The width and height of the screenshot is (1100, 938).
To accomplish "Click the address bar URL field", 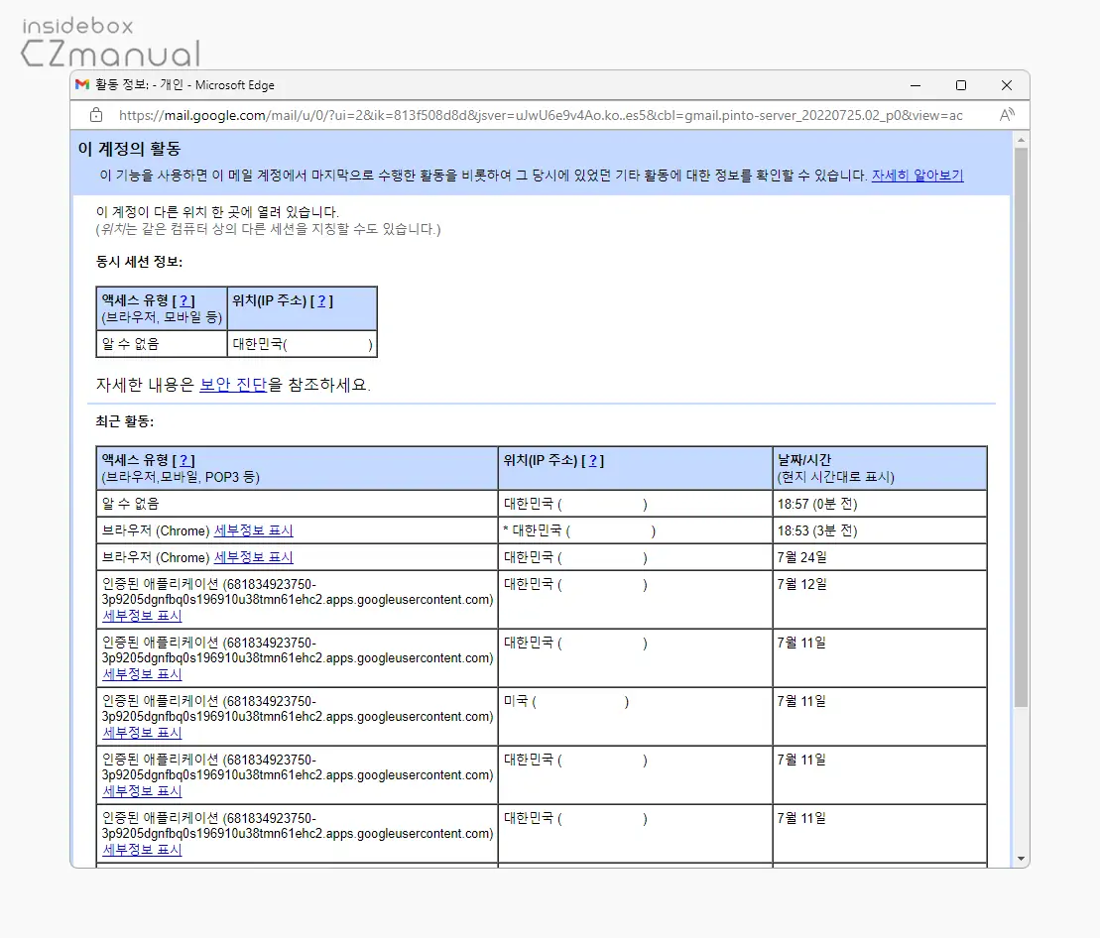I will 541,115.
